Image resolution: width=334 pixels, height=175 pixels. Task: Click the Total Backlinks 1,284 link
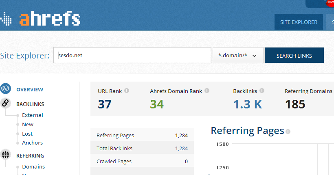click(182, 149)
